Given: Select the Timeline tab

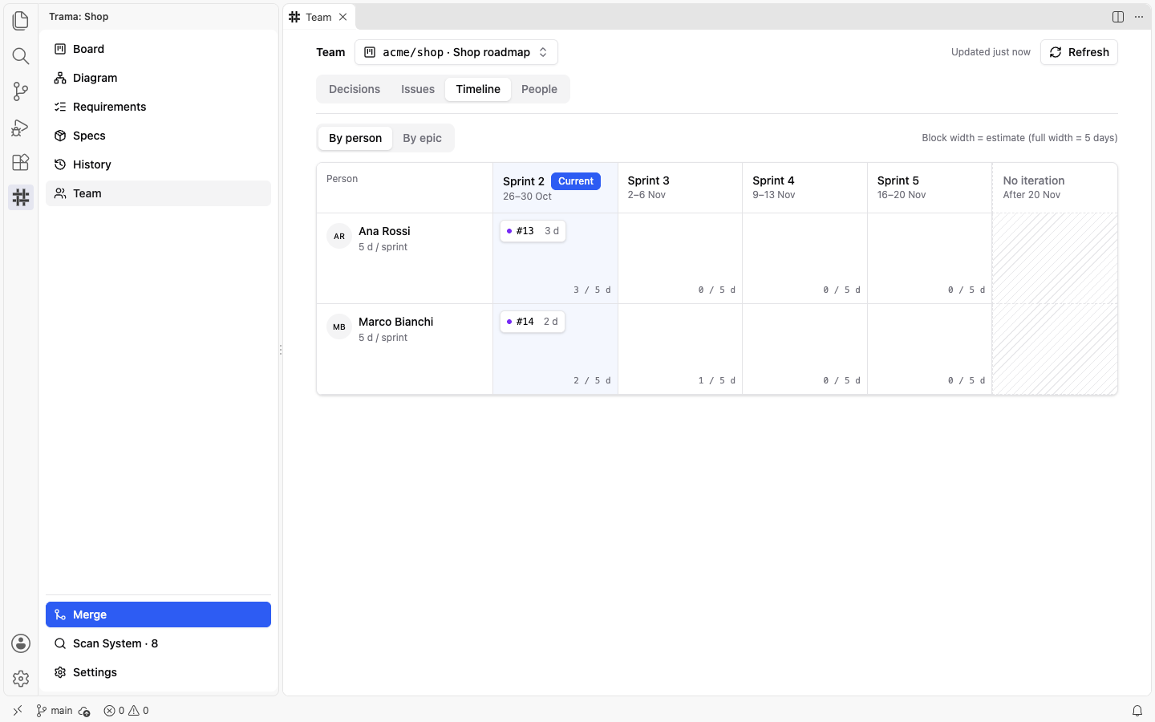Looking at the screenshot, I should 478,89.
